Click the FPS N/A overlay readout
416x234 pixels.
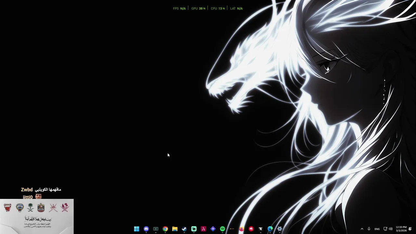click(x=179, y=8)
